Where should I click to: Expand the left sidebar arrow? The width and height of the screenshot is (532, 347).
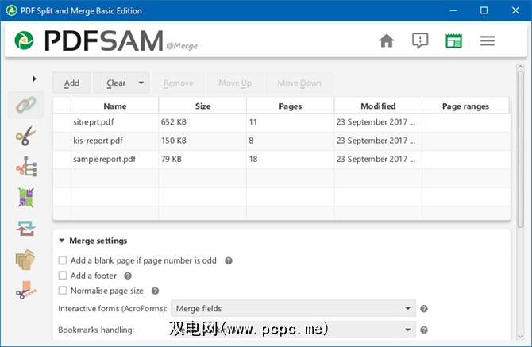34,79
